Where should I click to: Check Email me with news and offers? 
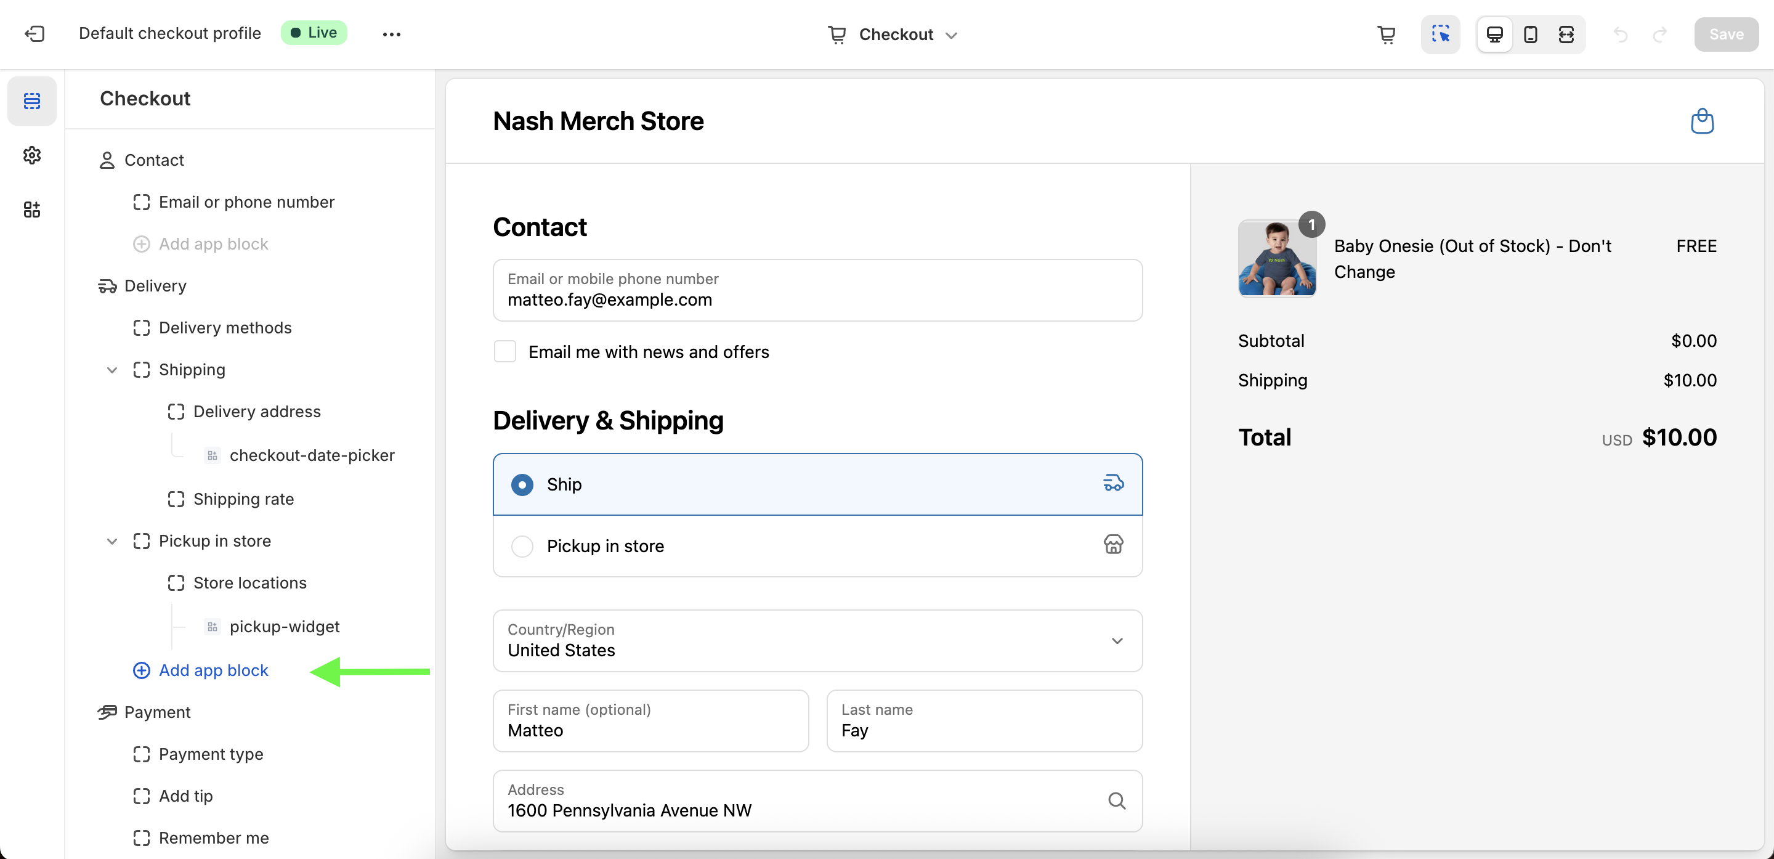click(505, 351)
